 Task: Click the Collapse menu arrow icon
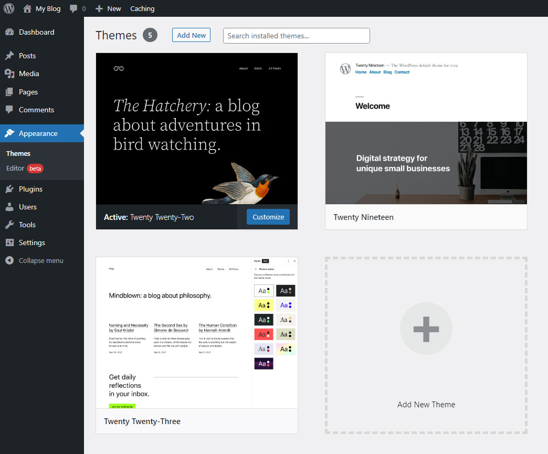(9, 260)
